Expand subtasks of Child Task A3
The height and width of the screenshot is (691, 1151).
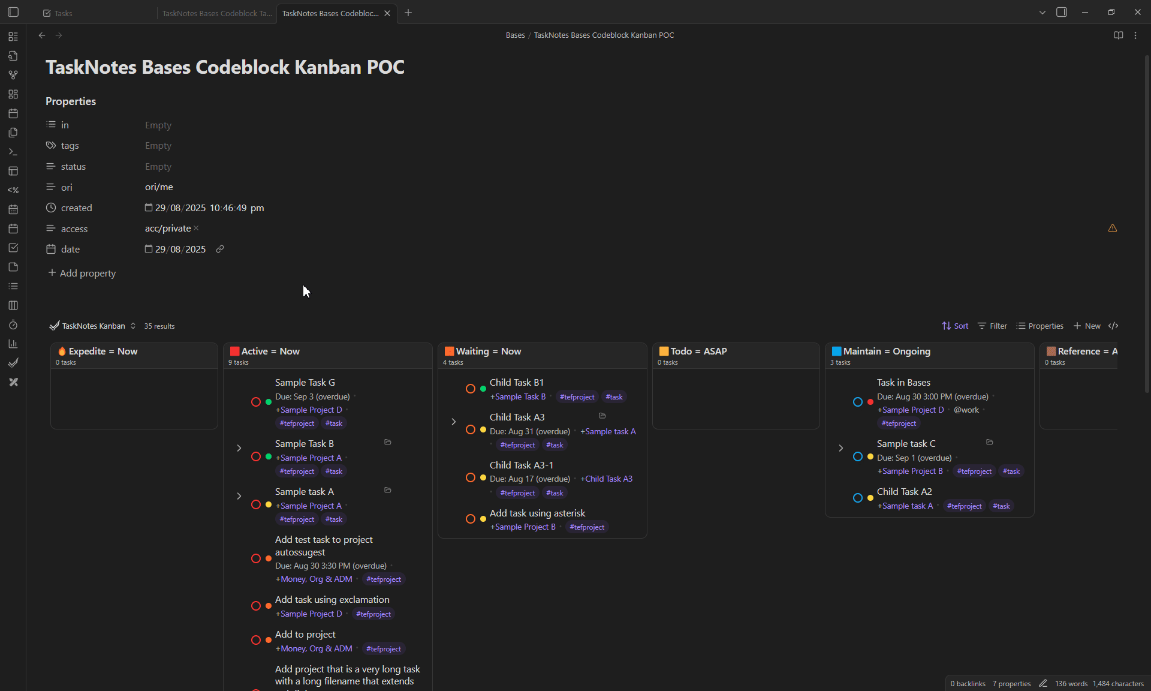(454, 422)
